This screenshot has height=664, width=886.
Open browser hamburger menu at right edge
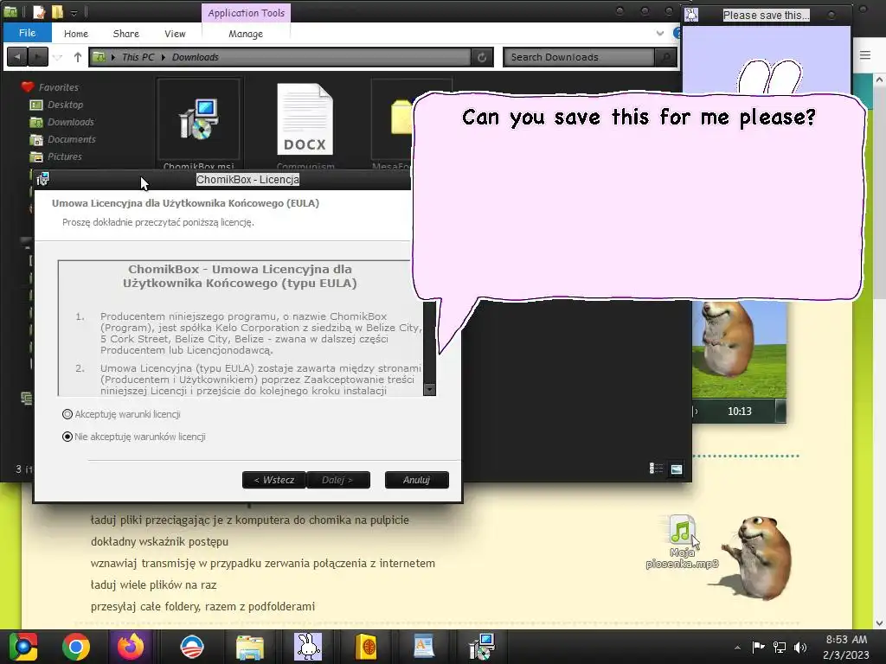[x=865, y=54]
